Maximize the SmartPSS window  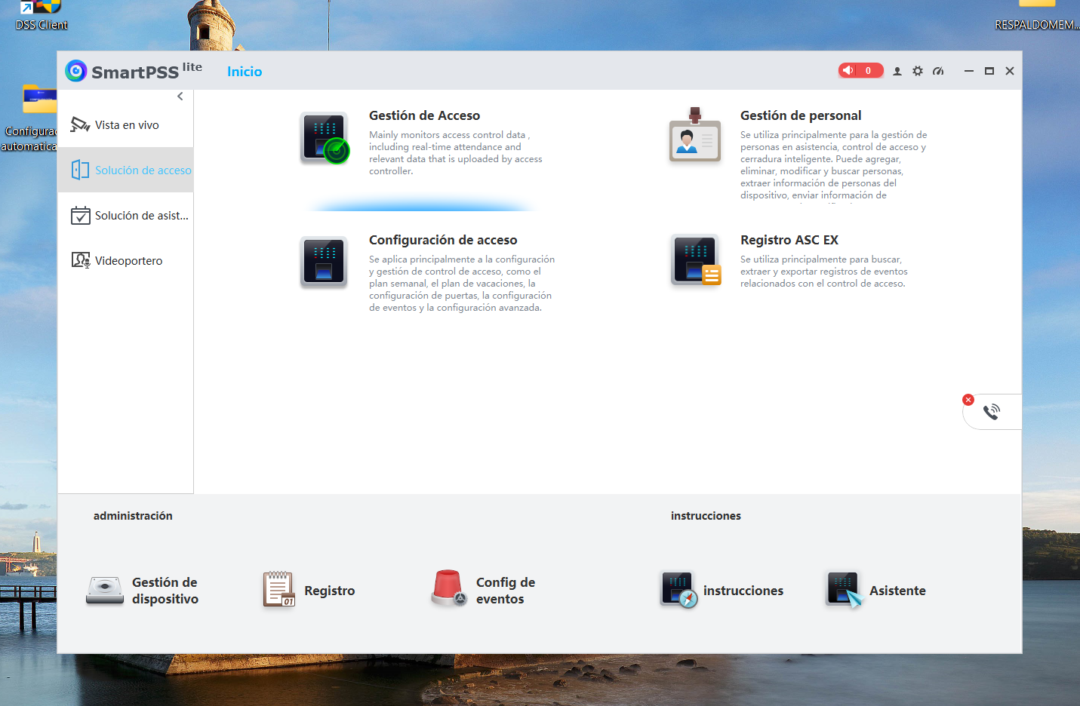click(989, 71)
